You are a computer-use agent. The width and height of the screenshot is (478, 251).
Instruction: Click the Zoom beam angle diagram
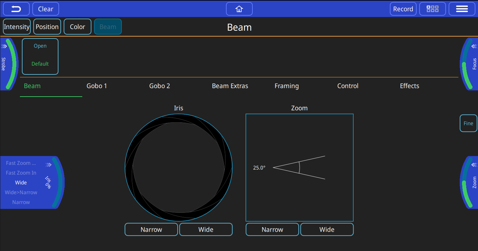(x=299, y=167)
